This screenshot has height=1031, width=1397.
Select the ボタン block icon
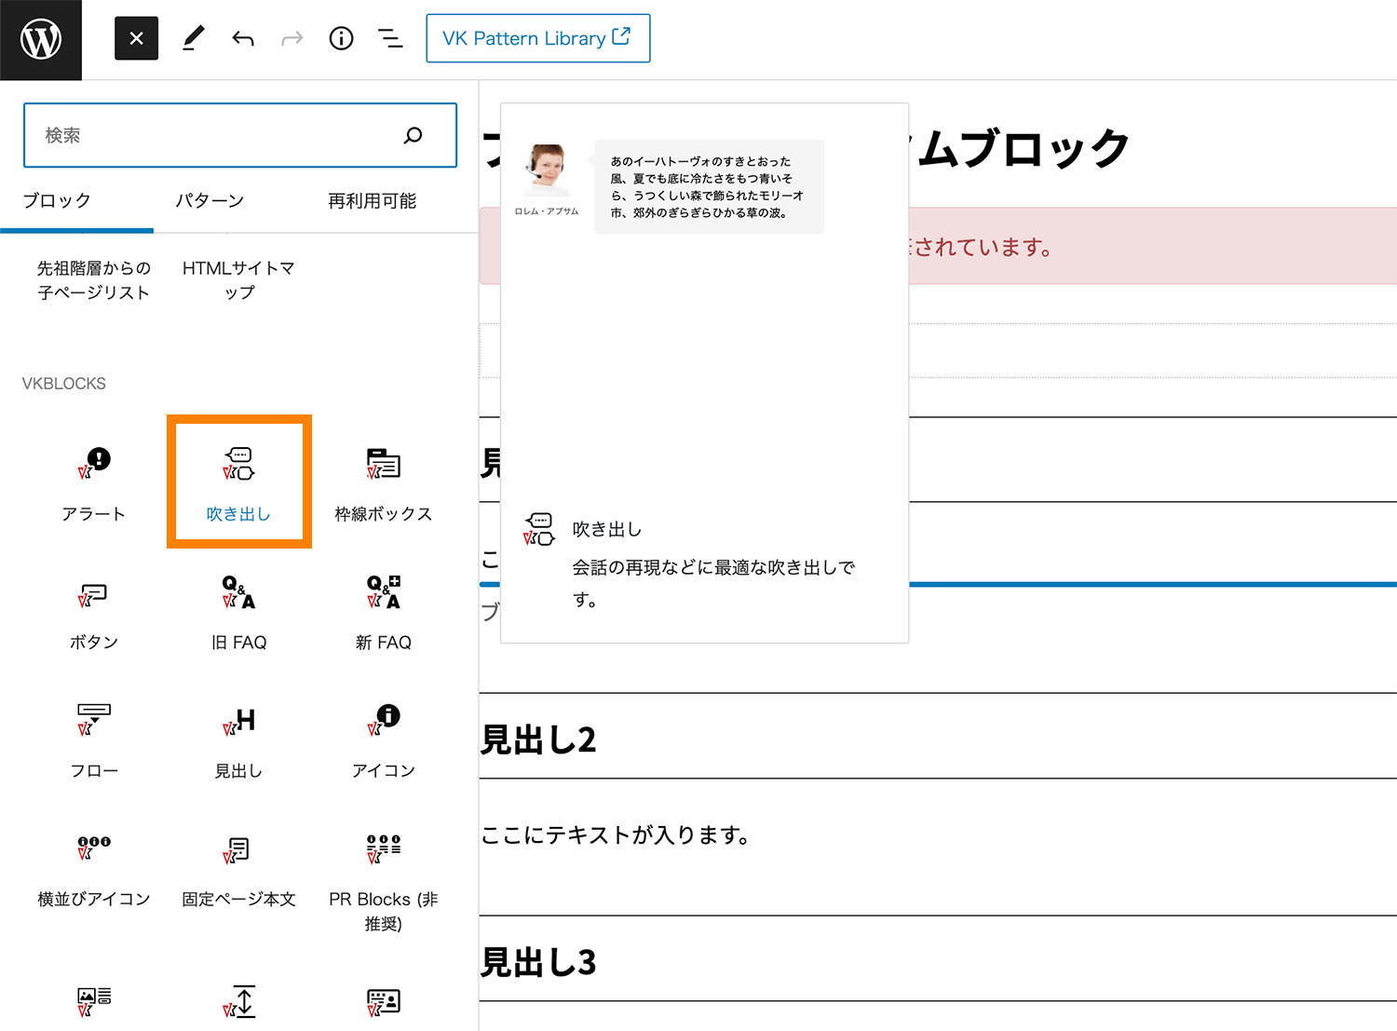pyautogui.click(x=93, y=610)
